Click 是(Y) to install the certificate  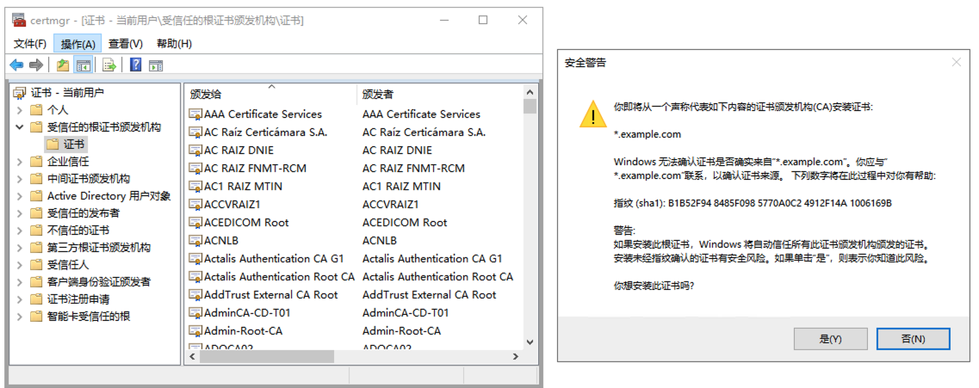830,339
